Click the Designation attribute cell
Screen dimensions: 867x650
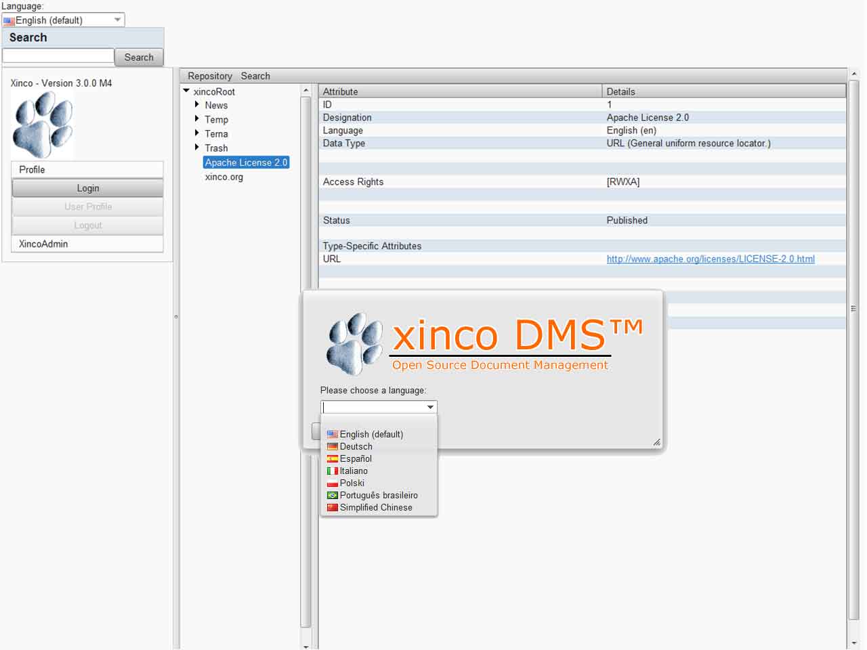[347, 117]
